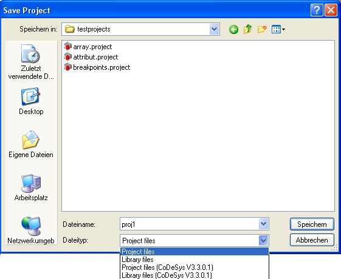Image resolution: width=341 pixels, height=279 pixels.
Task: Expand the Speichern in folder dropdown
Action: pos(214,29)
